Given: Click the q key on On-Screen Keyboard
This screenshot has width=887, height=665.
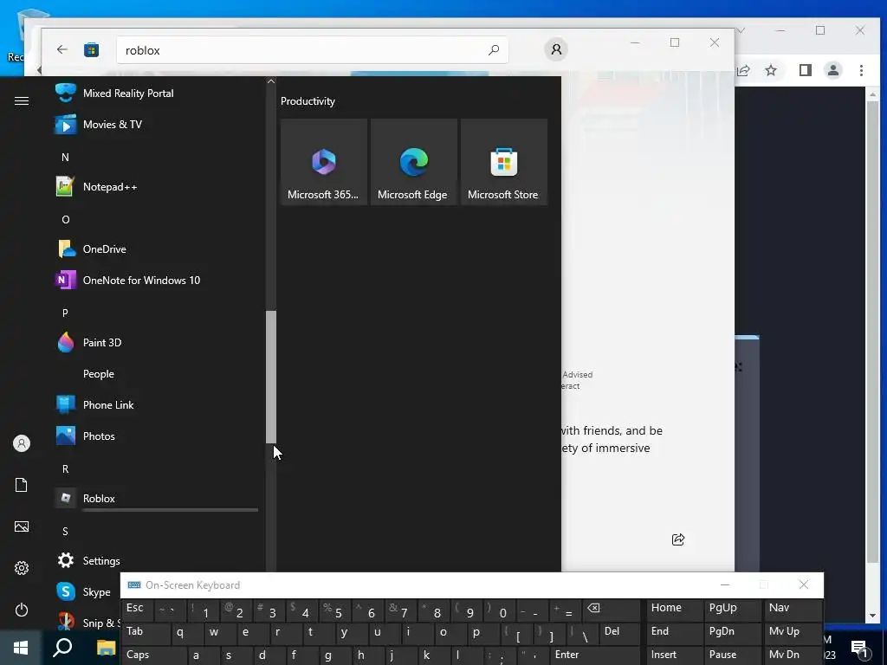Looking at the screenshot, I should [185, 632].
